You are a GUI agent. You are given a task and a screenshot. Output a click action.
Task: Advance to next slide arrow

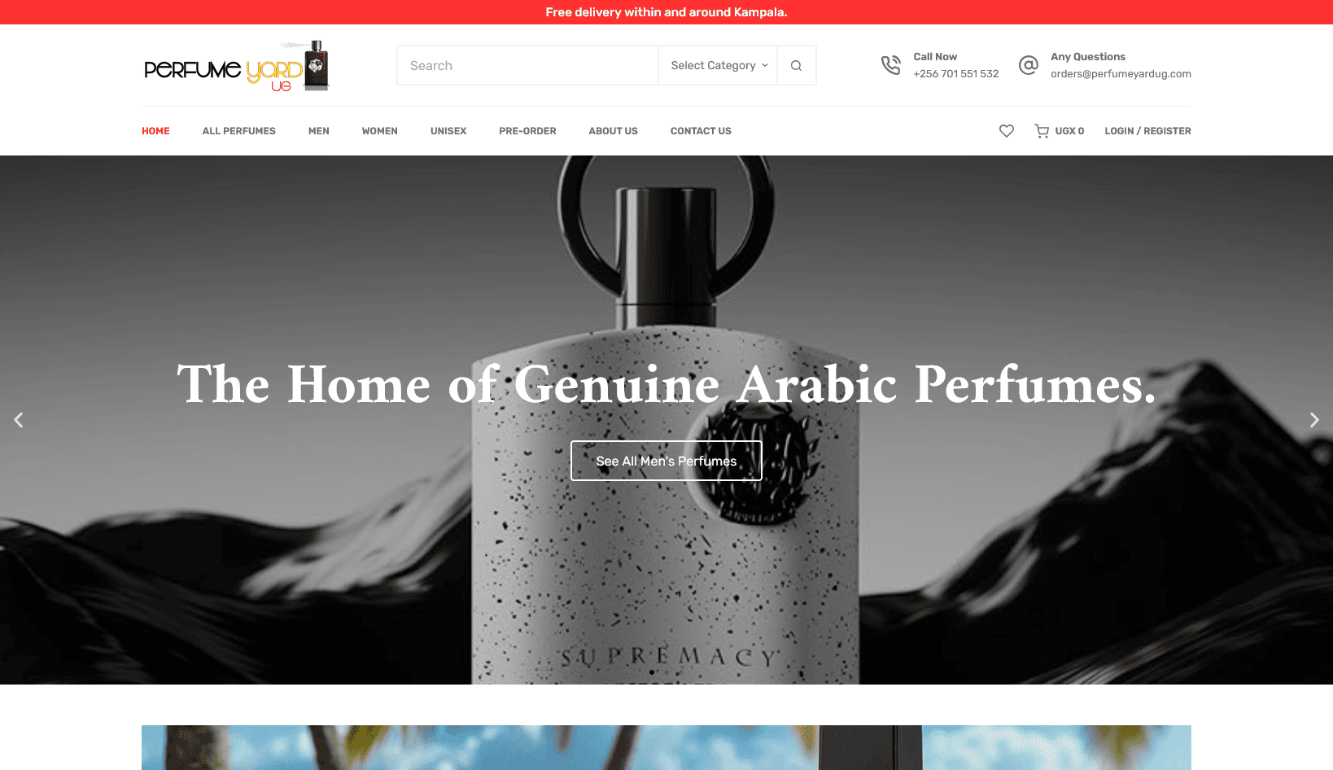(x=1313, y=420)
